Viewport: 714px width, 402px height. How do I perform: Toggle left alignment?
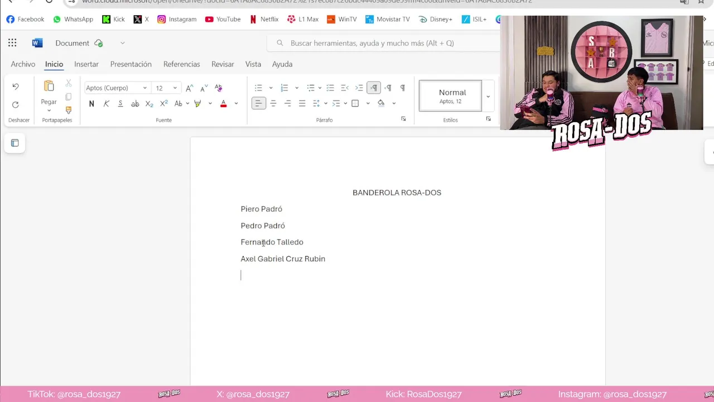(258, 103)
